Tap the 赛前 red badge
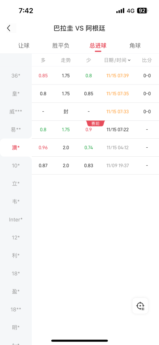 tap(96, 124)
